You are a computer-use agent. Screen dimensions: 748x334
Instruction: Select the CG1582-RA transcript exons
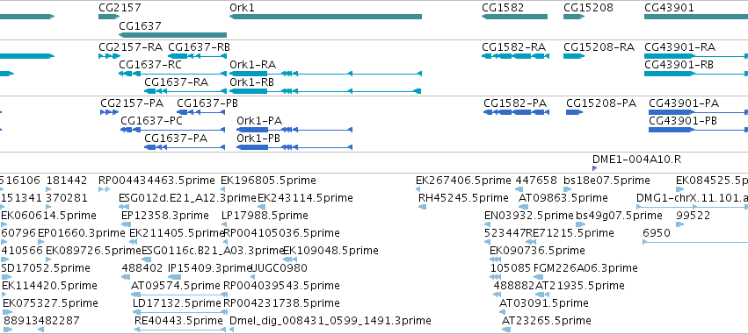click(515, 56)
